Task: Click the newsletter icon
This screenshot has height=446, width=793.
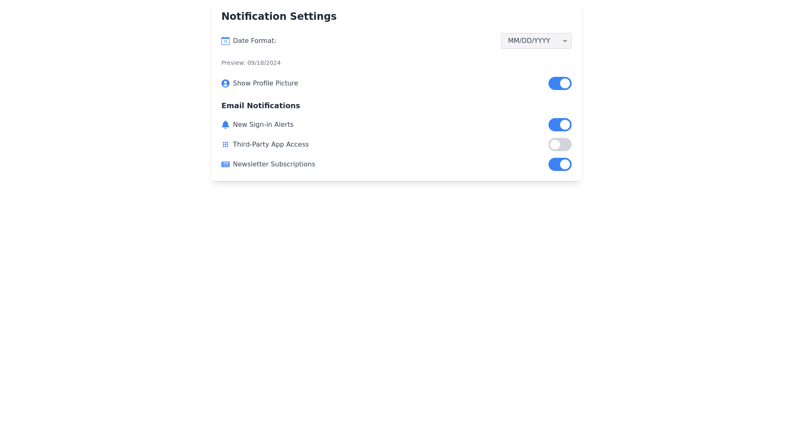Action: pos(226,164)
